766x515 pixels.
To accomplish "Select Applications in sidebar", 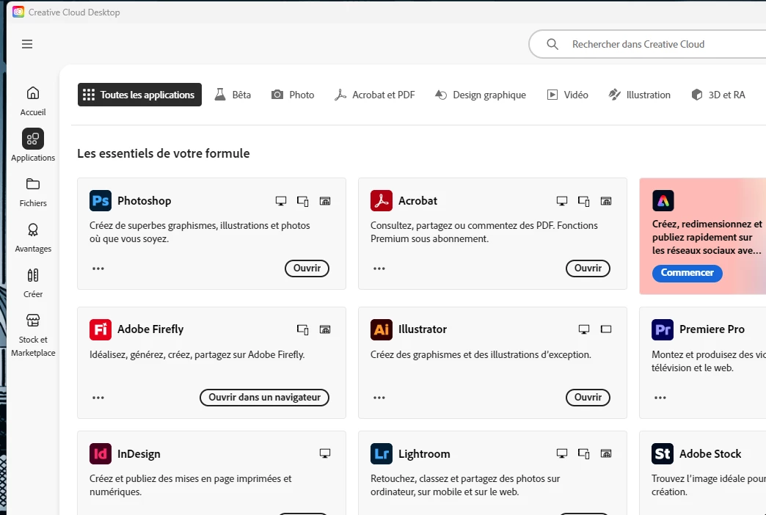I will point(33,145).
